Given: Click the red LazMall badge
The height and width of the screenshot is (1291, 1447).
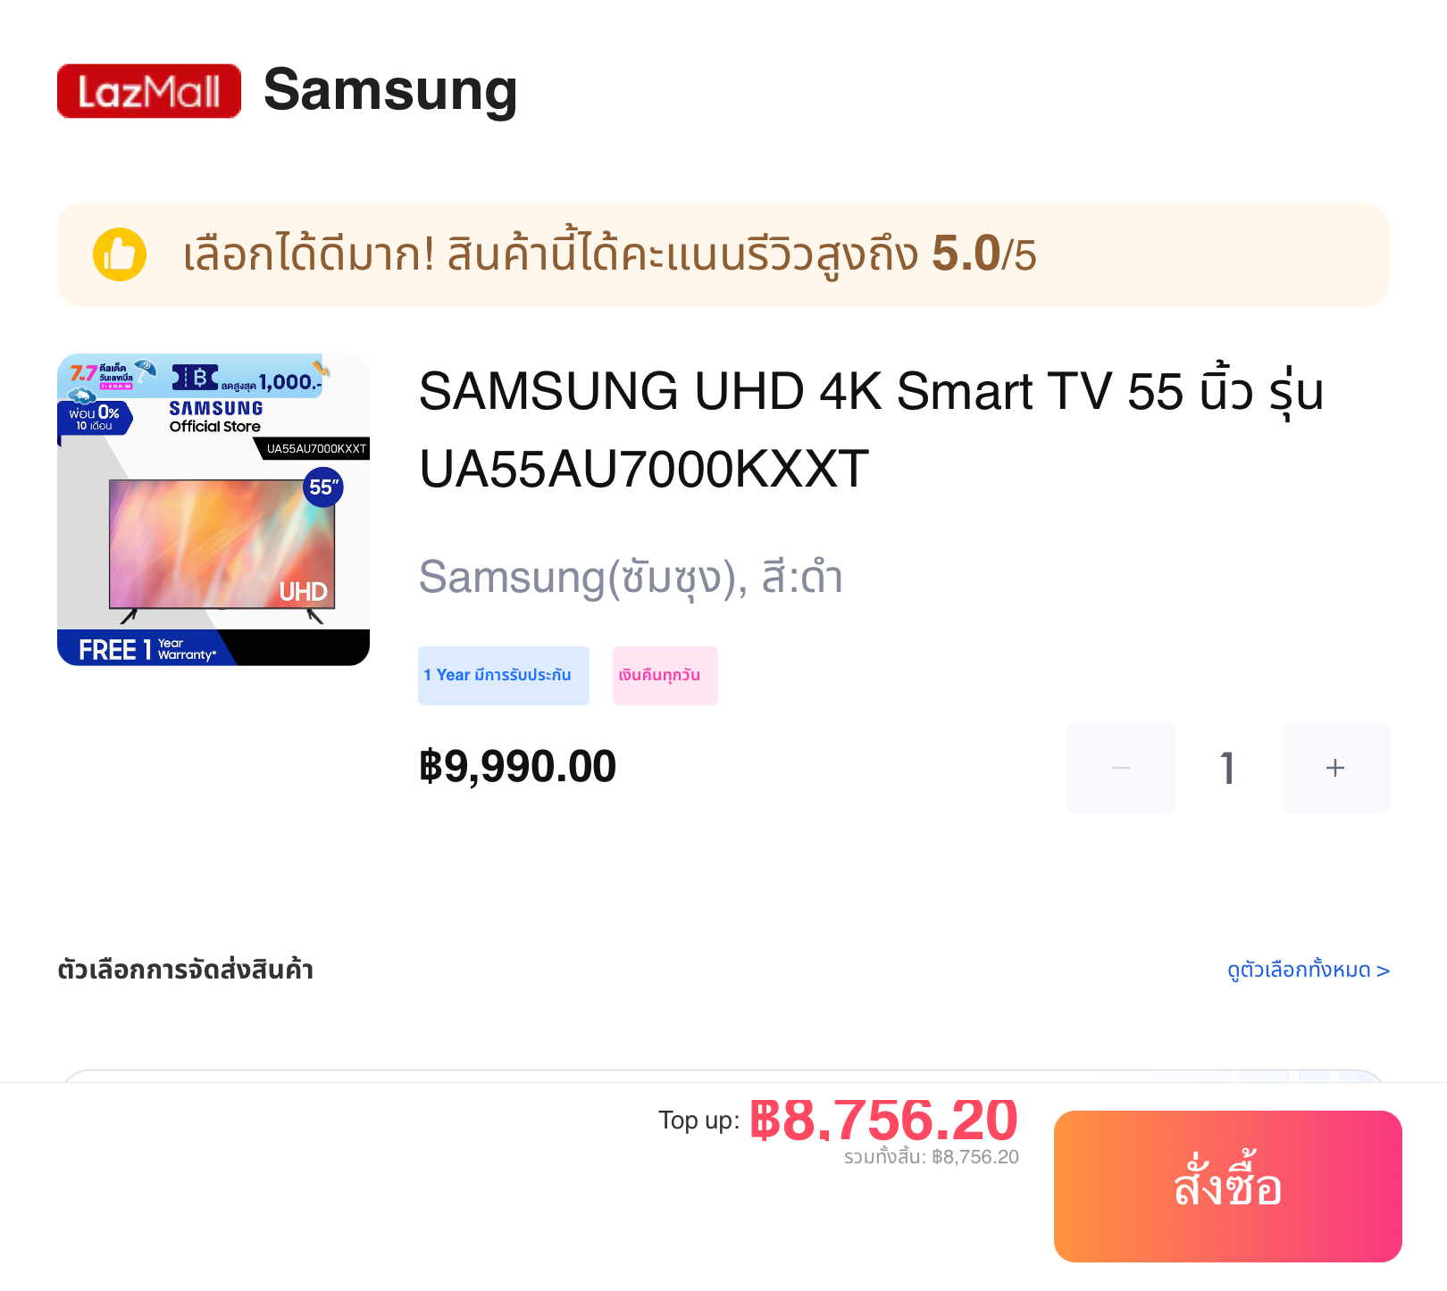Looking at the screenshot, I should pos(149,91).
